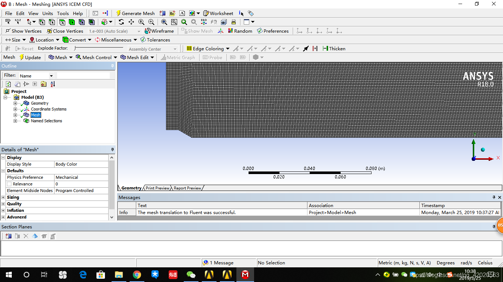503x282 pixels.
Task: Open Chrome from the taskbar
Action: (x=137, y=275)
